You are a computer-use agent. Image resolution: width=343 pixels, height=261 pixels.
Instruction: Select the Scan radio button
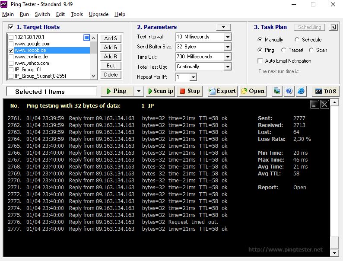[x=311, y=50]
